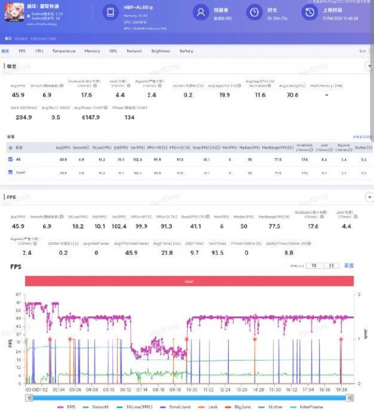Open the Memory tab
Screen dimensions: 374x412
coord(92,51)
